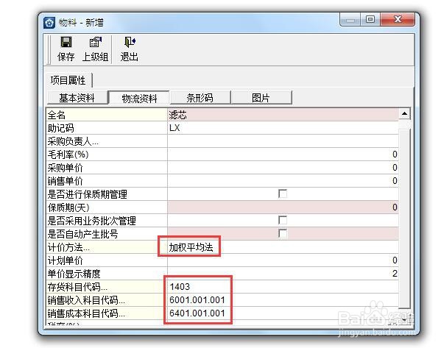The image size is (441, 348).
Task: Click the 全名 row label
Action: pyautogui.click(x=107, y=115)
